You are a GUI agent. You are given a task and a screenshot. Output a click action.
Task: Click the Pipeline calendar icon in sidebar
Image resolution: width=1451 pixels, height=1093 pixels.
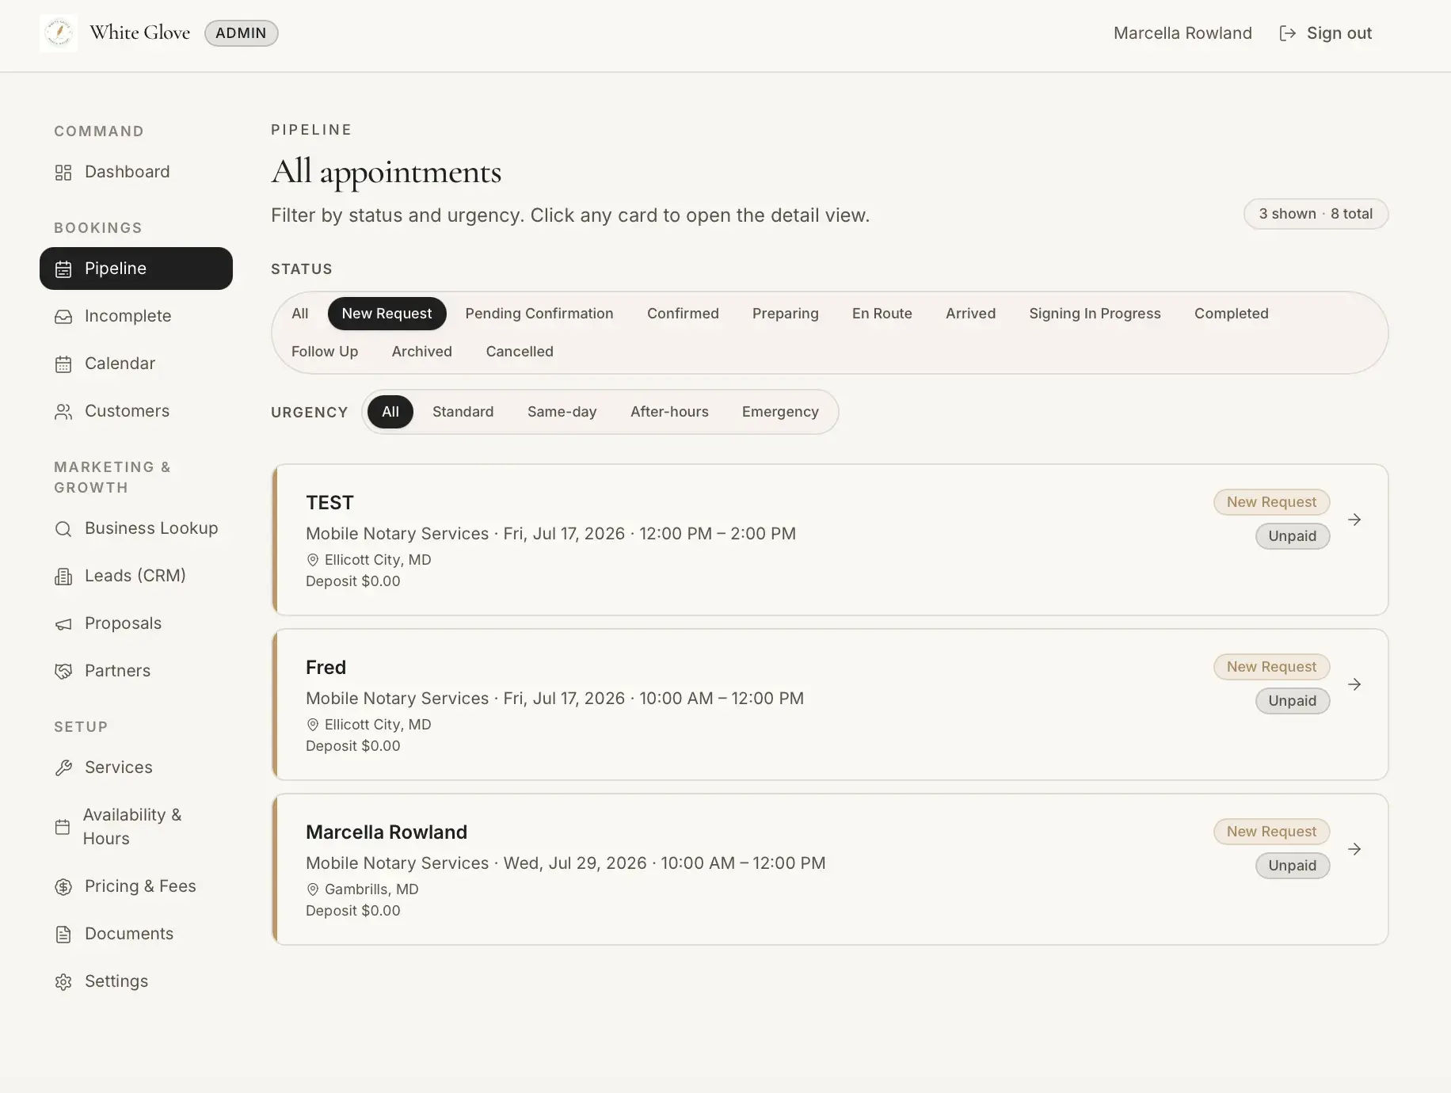[x=63, y=269]
